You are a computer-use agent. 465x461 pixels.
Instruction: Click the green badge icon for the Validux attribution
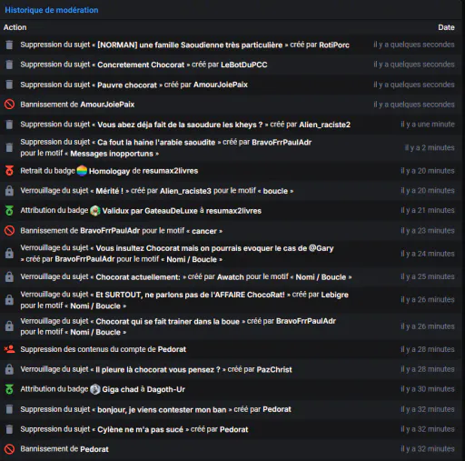coord(9,210)
